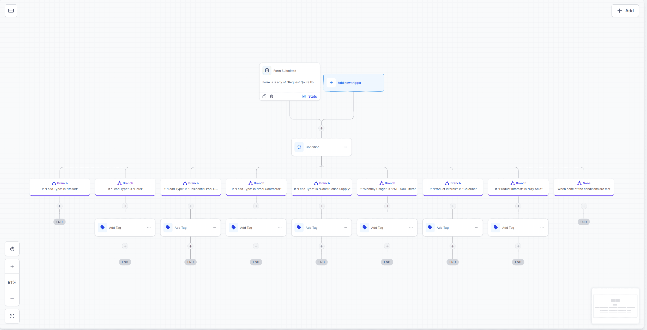Open the Monthly Usage 251 - 500 Liters branch

point(387,187)
